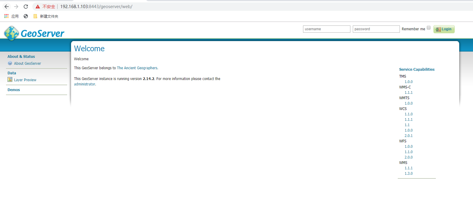
Task: Click the help icon beside About GeoServer
Action: (10, 63)
